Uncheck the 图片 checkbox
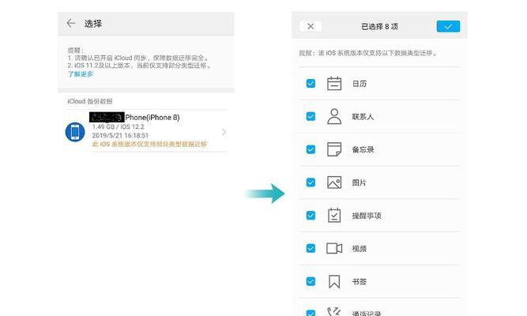Viewport: 527px width, 316px height. [311, 182]
